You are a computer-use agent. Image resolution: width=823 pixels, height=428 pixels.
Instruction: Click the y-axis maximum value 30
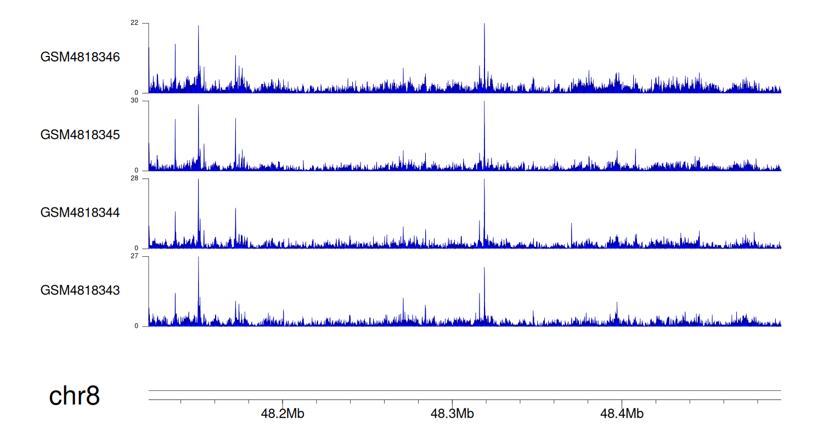click(134, 101)
